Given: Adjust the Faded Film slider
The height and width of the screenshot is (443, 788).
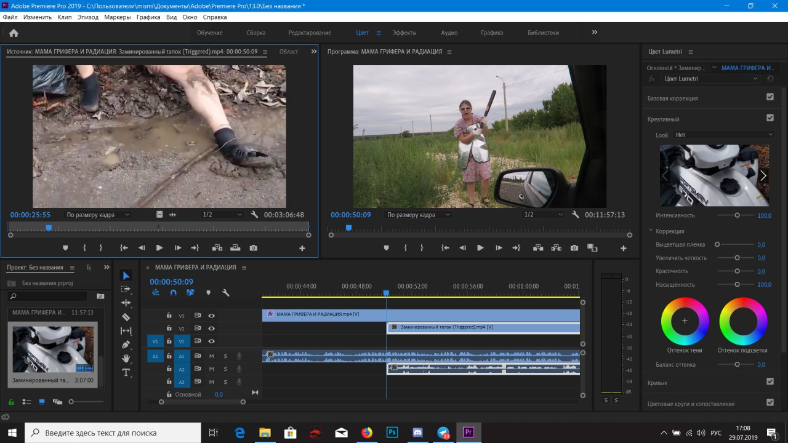Looking at the screenshot, I should (x=717, y=244).
